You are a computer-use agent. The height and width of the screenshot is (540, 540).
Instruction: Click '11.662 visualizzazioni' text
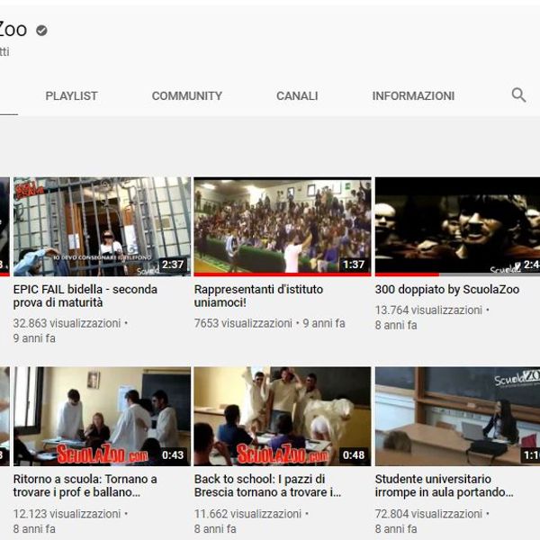pos(247,514)
